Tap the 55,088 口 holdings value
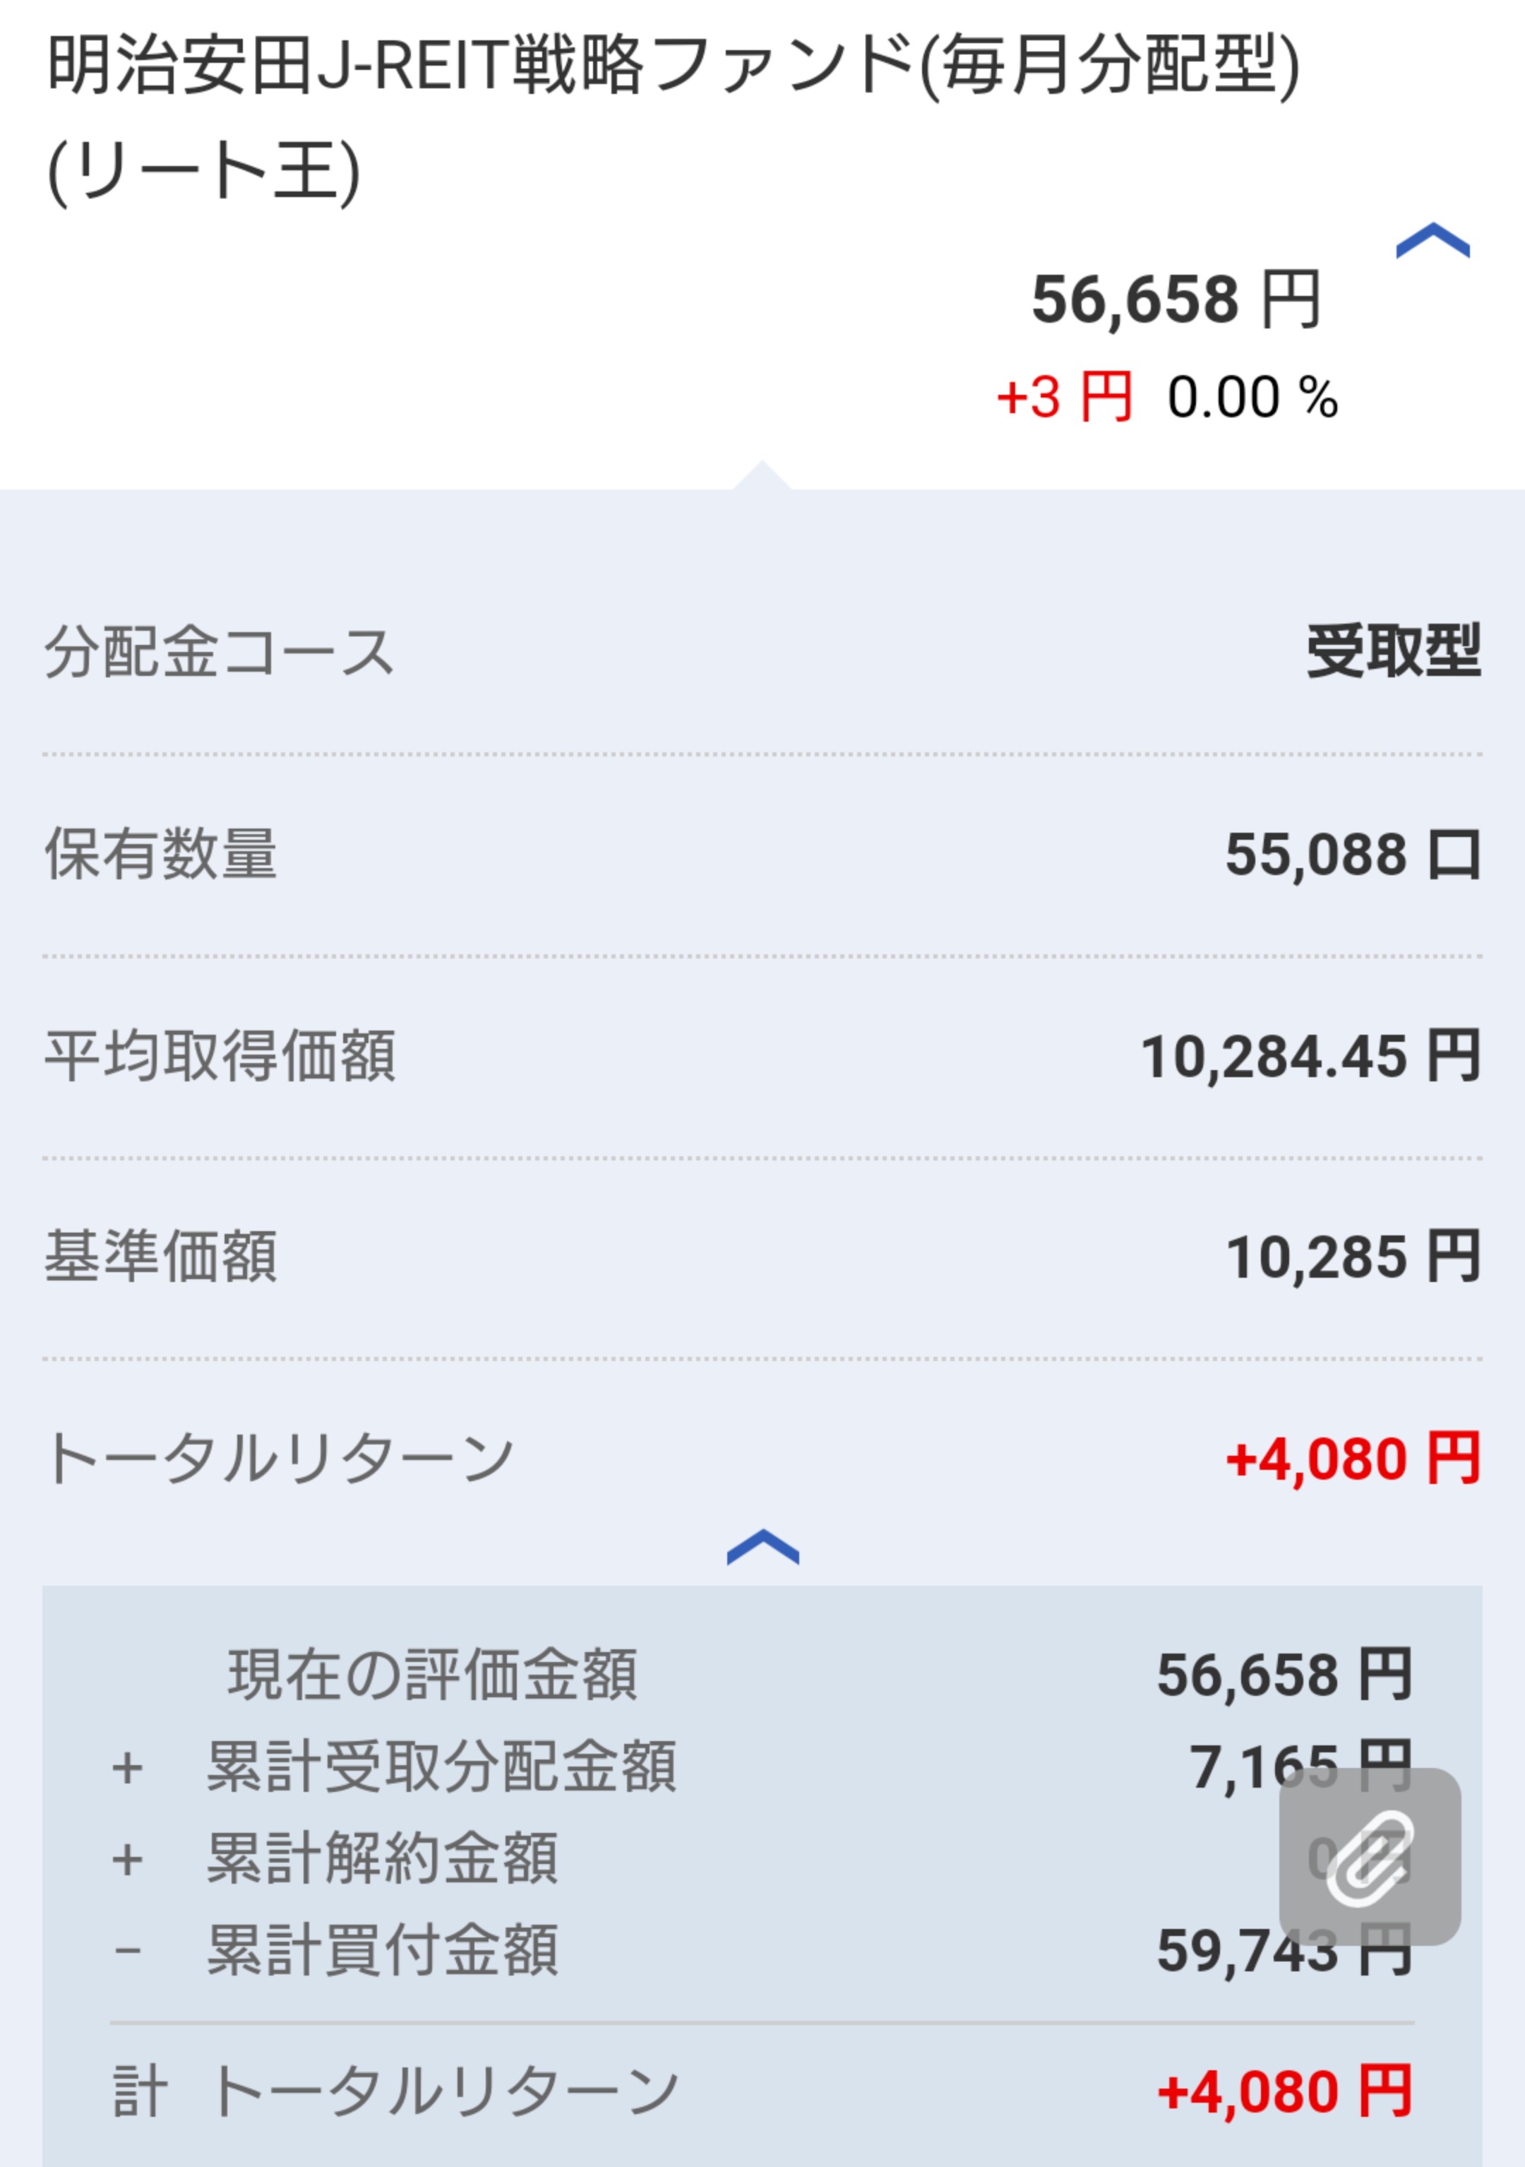The image size is (1525, 2167). 1351,854
